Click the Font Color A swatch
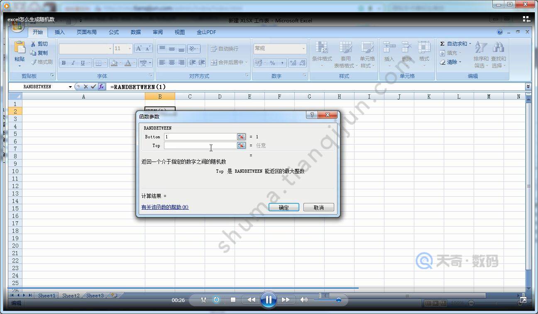Image resolution: width=538 pixels, height=314 pixels. tap(128, 63)
